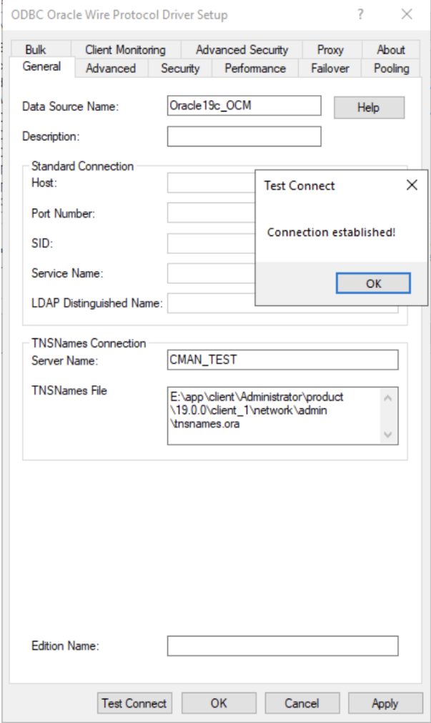Click the Server Name input field

coord(282,360)
